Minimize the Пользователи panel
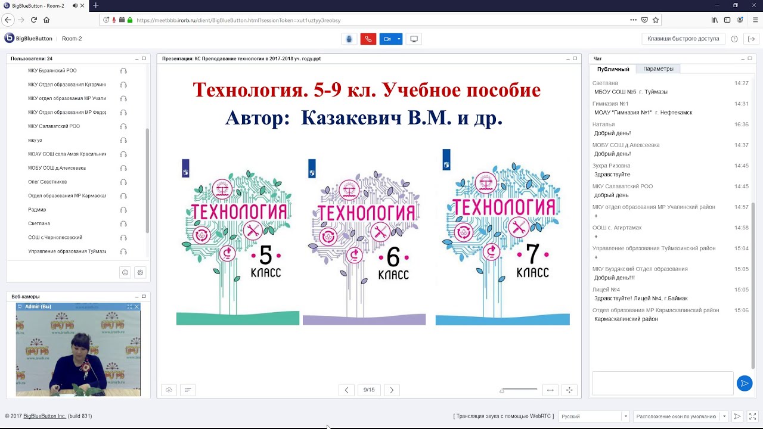Image resolution: width=763 pixels, height=429 pixels. (x=136, y=59)
